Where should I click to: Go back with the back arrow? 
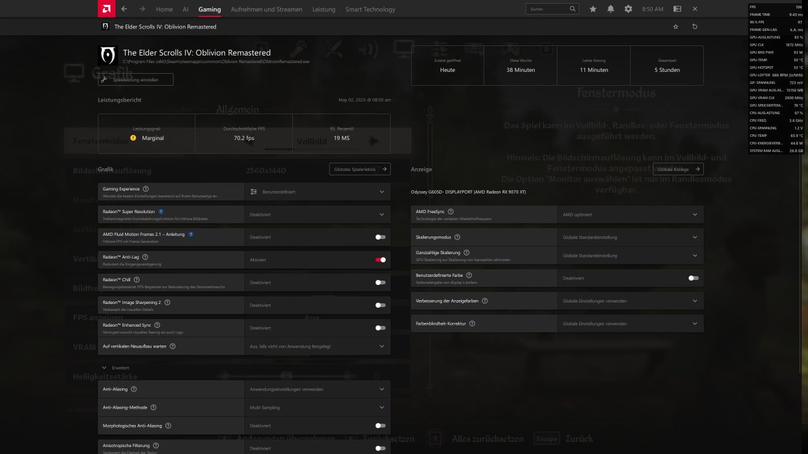(x=124, y=9)
